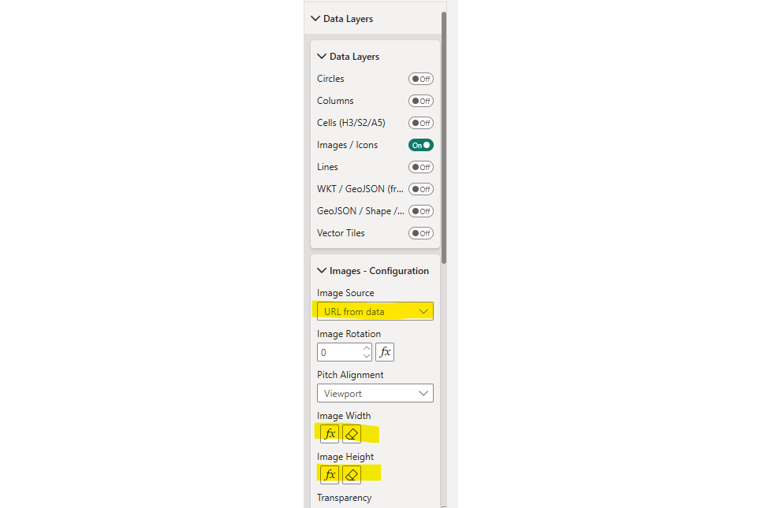Viewport: 757px width, 508px height.
Task: Collapse the top-level Data Layers section
Action: coord(315,19)
